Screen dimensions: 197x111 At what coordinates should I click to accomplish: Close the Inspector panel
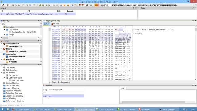click(x=195, y=86)
